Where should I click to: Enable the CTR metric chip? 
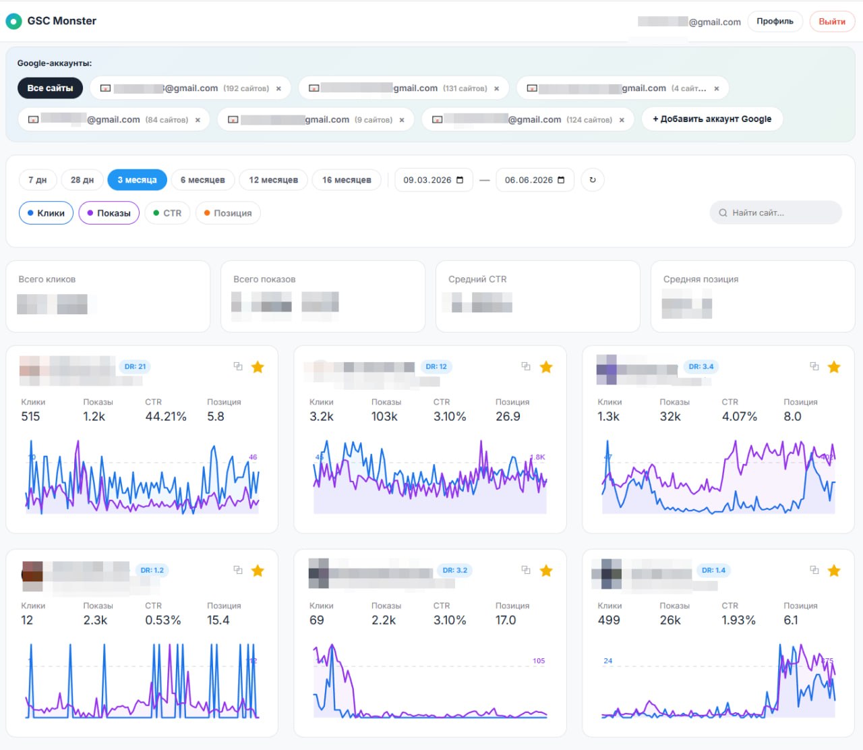[x=167, y=213]
